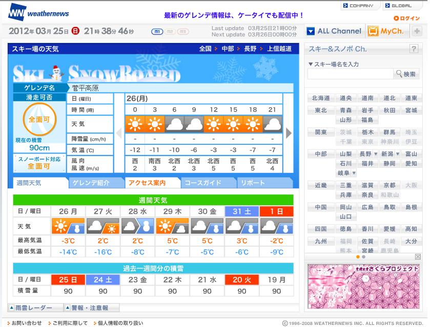The height and width of the screenshot is (327, 430).
Task: Click the orange login (ログイン) link
Action: pos(407,18)
